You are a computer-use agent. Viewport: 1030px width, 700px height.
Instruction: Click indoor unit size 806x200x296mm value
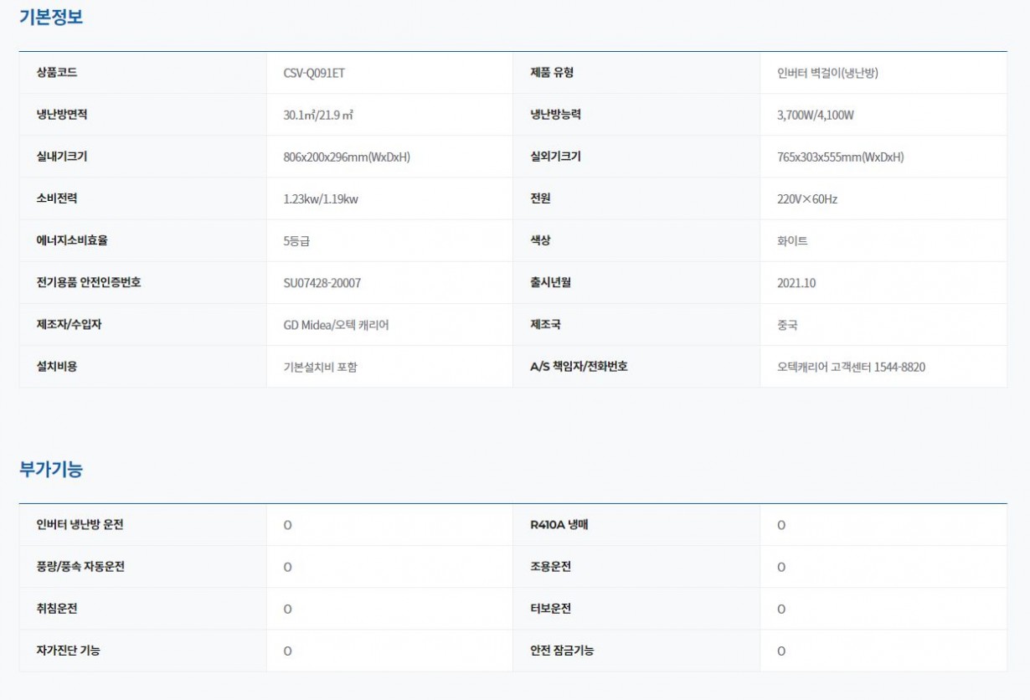tap(347, 157)
